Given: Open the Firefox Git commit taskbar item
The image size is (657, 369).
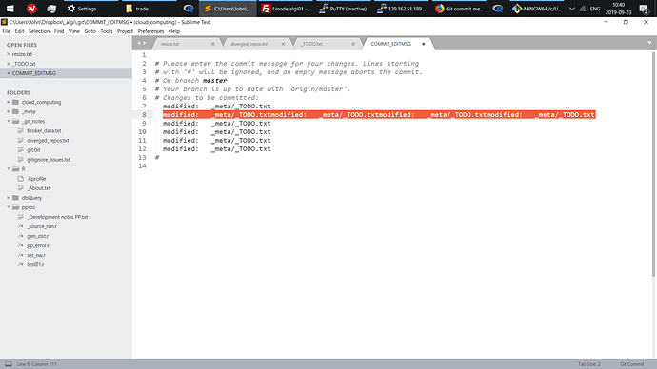Looking at the screenshot, I should 459,9.
